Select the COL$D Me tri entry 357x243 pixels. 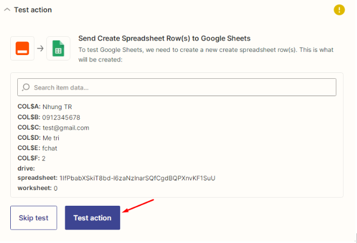38,138
